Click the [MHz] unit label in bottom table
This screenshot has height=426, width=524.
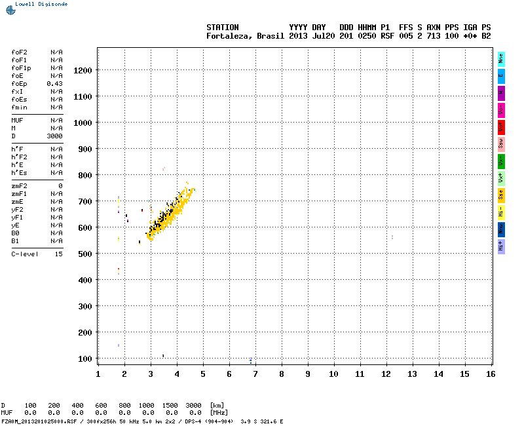coord(219,413)
